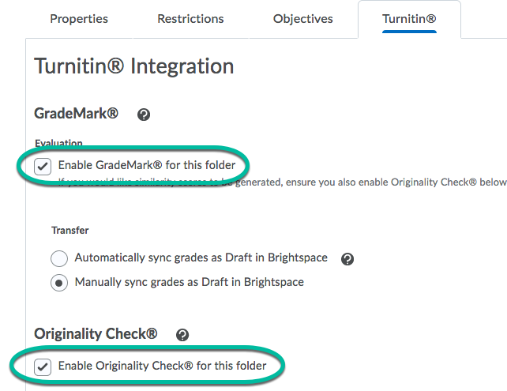Screen dimensions: 507x391
Task: Select the Manually sync grades radio button
Action: 59,283
